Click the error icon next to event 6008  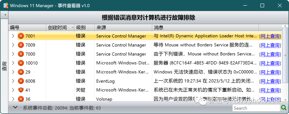(x=21, y=81)
